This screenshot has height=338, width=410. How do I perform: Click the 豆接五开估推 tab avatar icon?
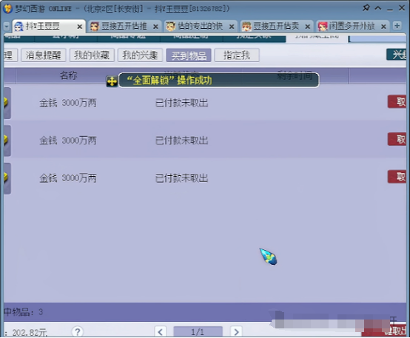coord(95,27)
